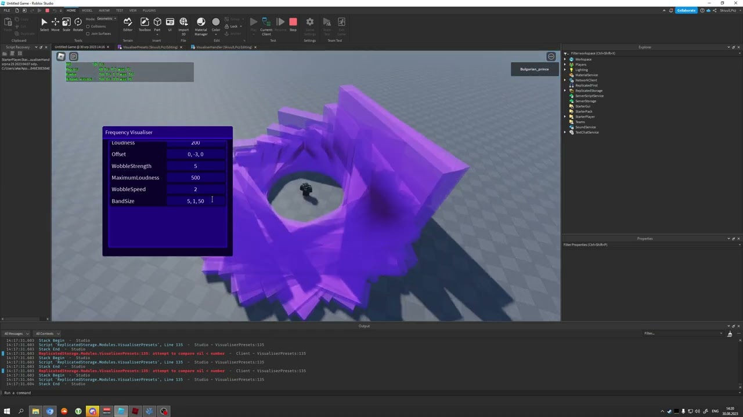The height and width of the screenshot is (417, 743).
Task: Activate the Select tool
Action: click(x=44, y=24)
